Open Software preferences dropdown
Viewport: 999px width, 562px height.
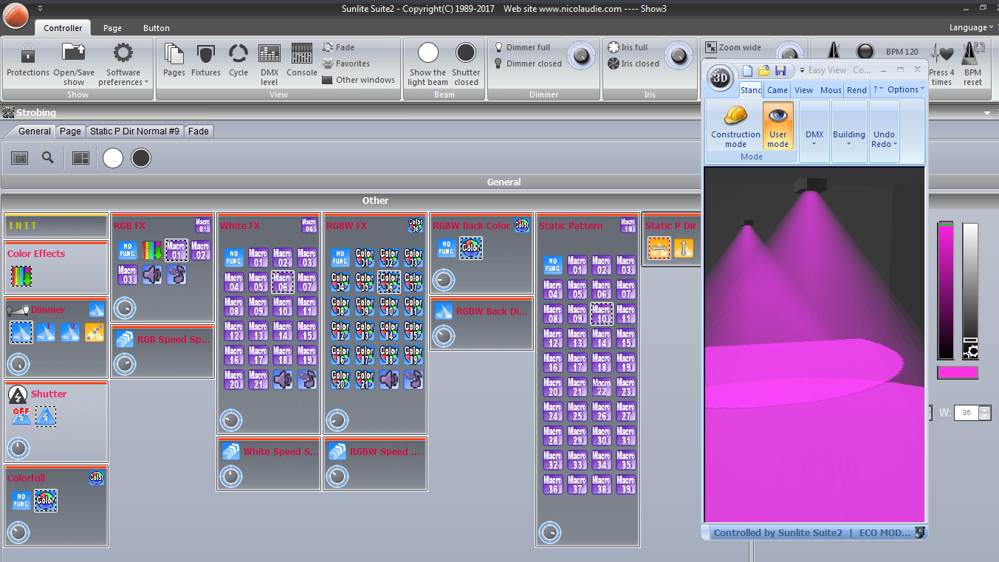[123, 64]
